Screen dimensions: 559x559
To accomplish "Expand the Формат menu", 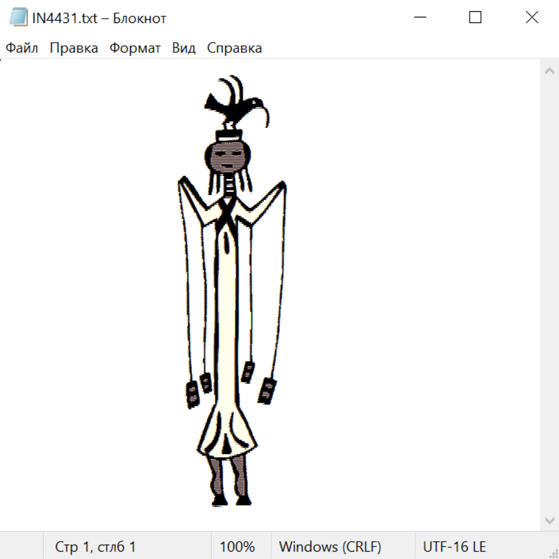I will 135,48.
